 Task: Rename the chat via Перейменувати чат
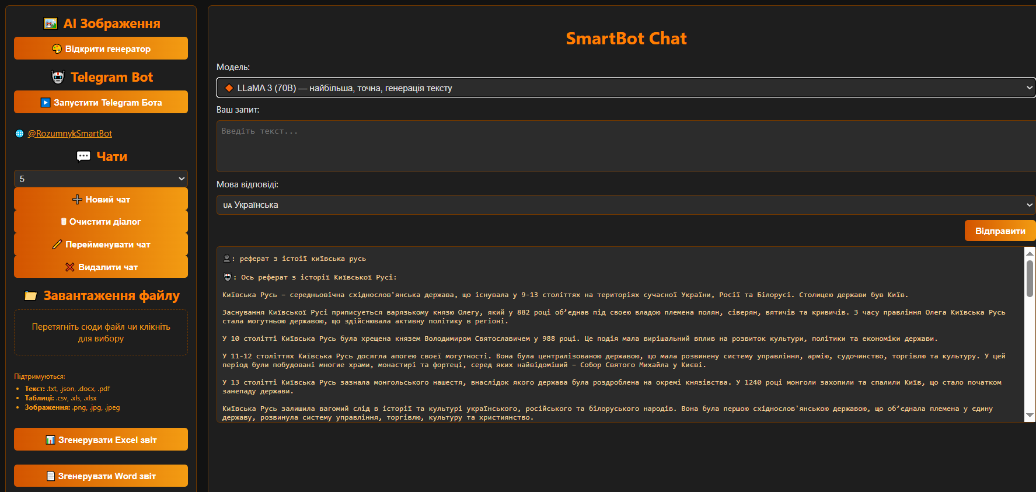click(101, 245)
